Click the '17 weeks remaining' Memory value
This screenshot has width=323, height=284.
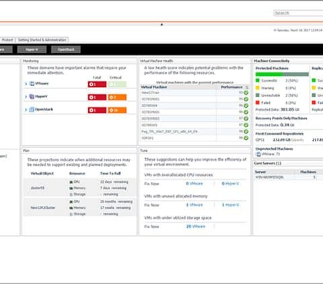115,208
